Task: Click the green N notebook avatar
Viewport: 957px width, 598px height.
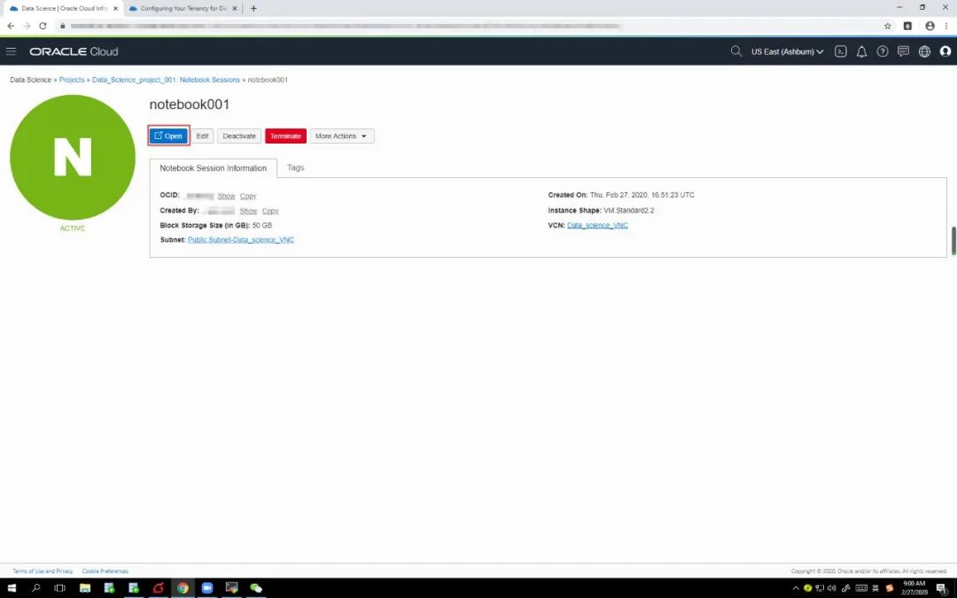Action: click(73, 158)
